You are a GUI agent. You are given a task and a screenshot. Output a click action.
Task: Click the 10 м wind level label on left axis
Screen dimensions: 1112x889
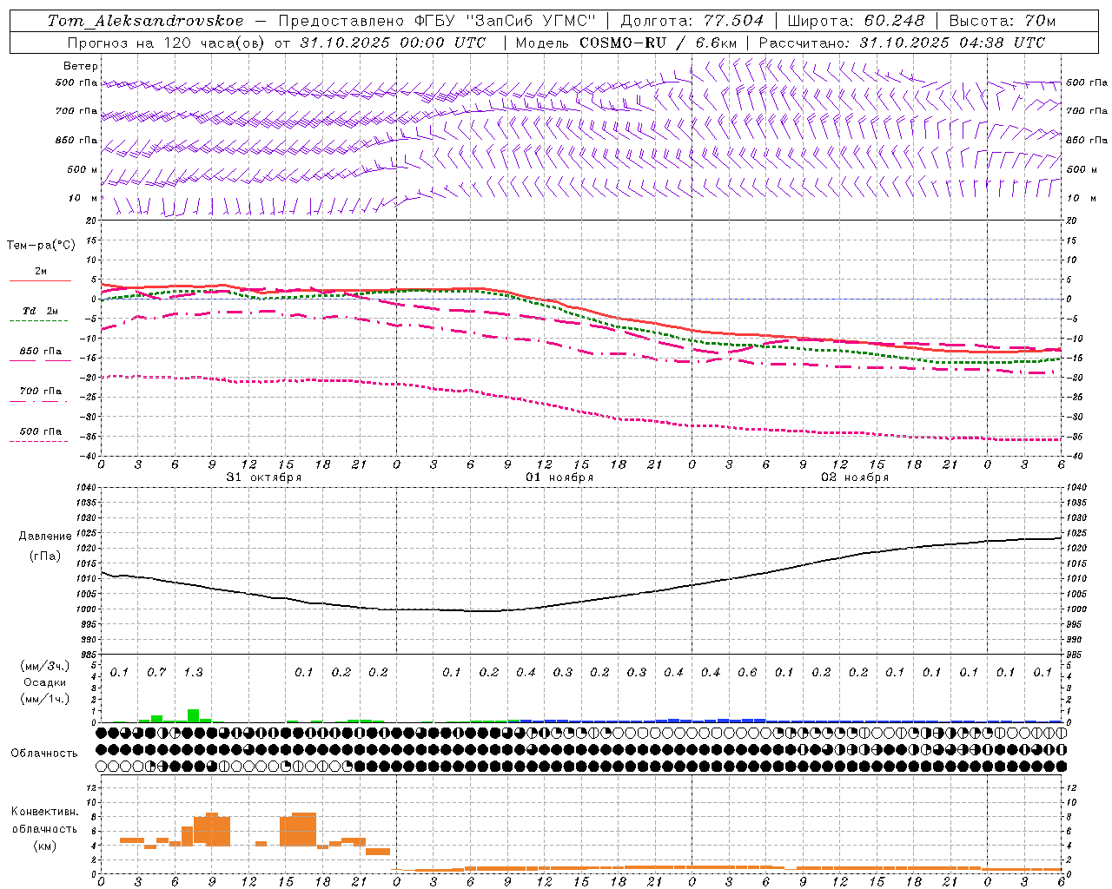(83, 199)
